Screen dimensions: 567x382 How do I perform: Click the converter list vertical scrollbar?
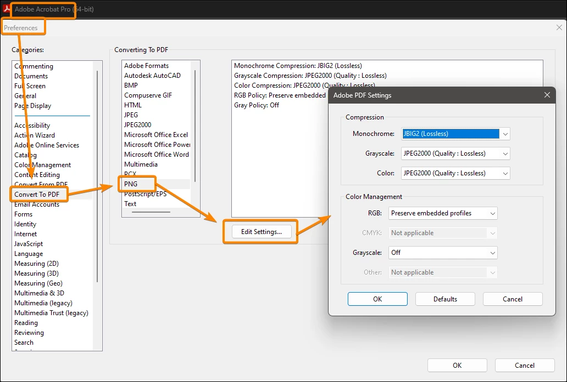[195, 126]
